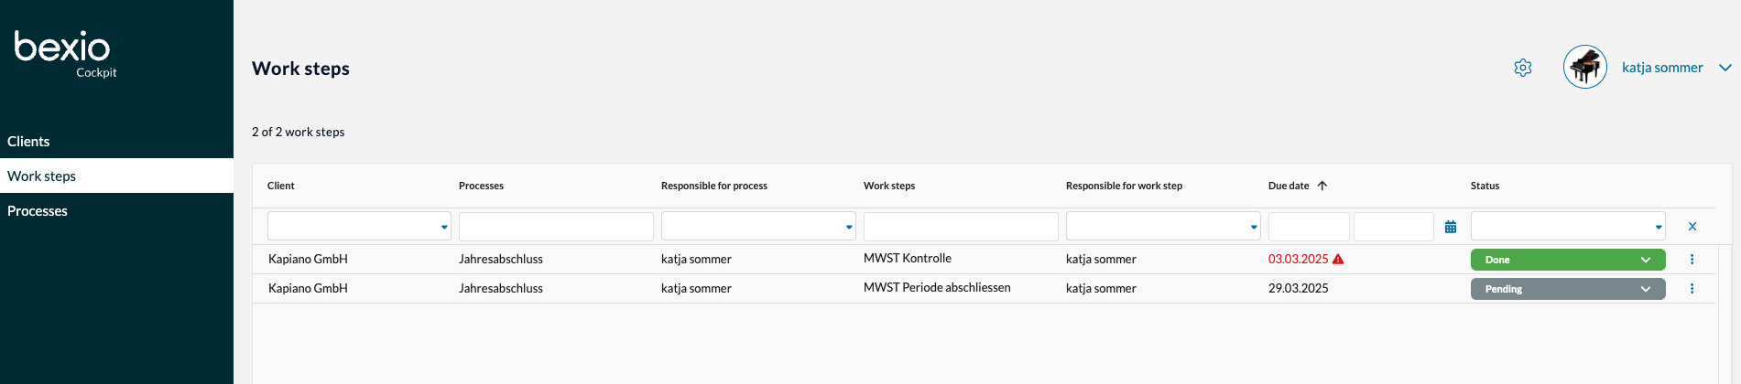The width and height of the screenshot is (1741, 384).
Task: Clear all filters with the X icon
Action: point(1692,227)
